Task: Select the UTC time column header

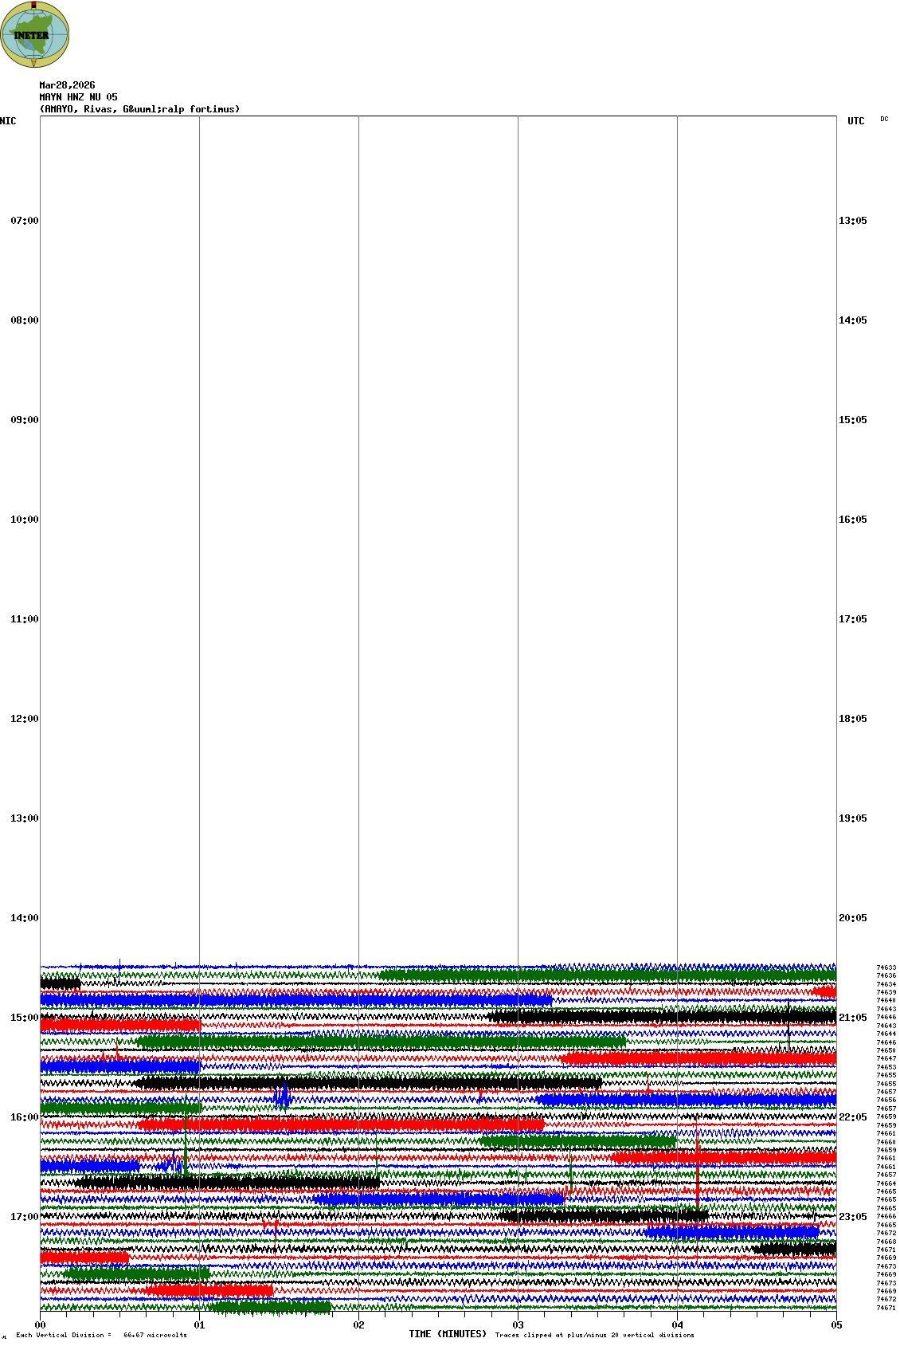Action: [855, 121]
